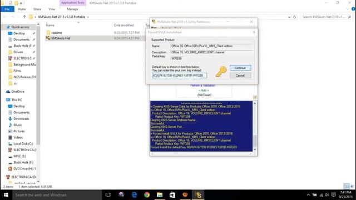Viewport: 356px width, 200px height.
Task: Cancel the Forced GVLK Installation dialog
Action: pos(240,76)
